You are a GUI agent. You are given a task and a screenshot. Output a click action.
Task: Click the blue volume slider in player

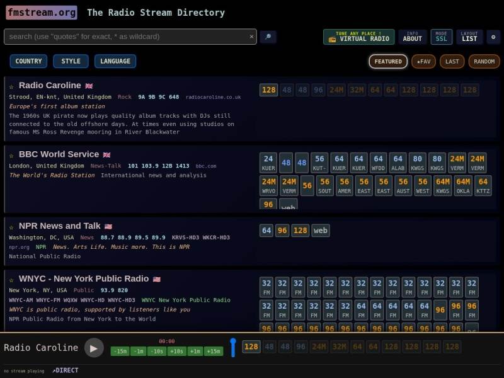click(233, 348)
